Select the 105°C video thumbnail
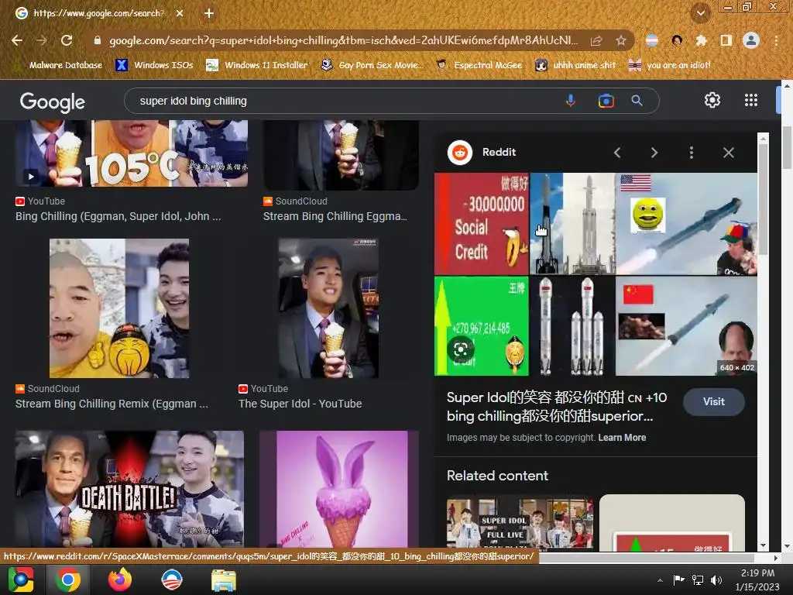 (132, 153)
